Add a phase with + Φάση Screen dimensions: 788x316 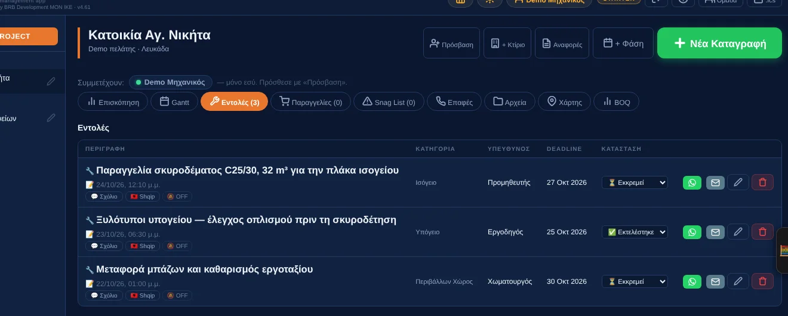(623, 43)
